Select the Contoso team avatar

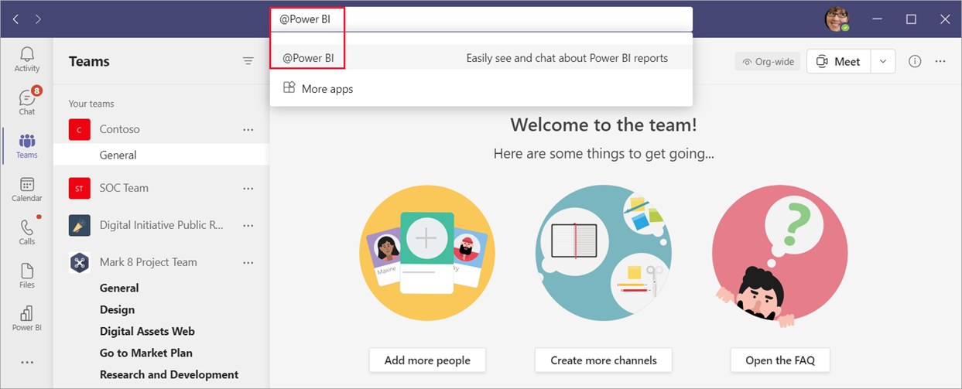pyautogui.click(x=80, y=129)
